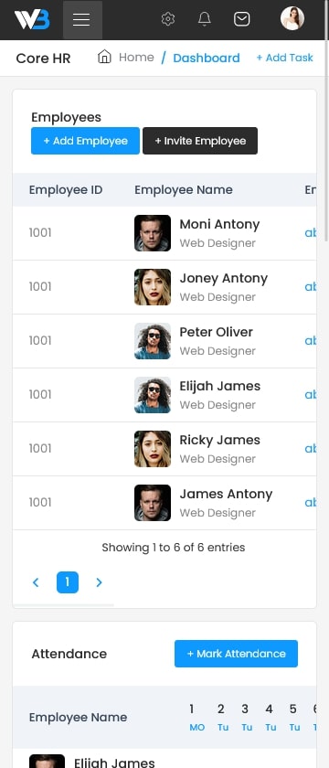Click the home icon in breadcrumb

pos(104,57)
